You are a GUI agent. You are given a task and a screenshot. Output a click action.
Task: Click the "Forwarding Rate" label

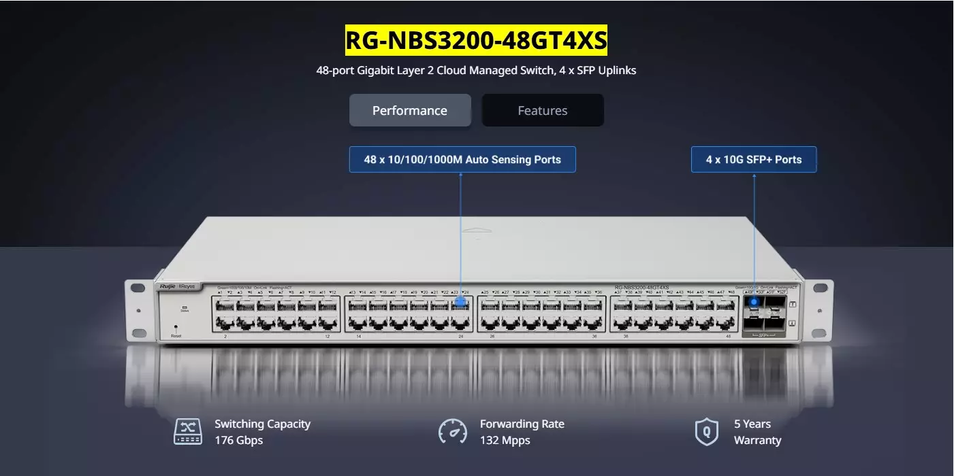[x=522, y=424]
